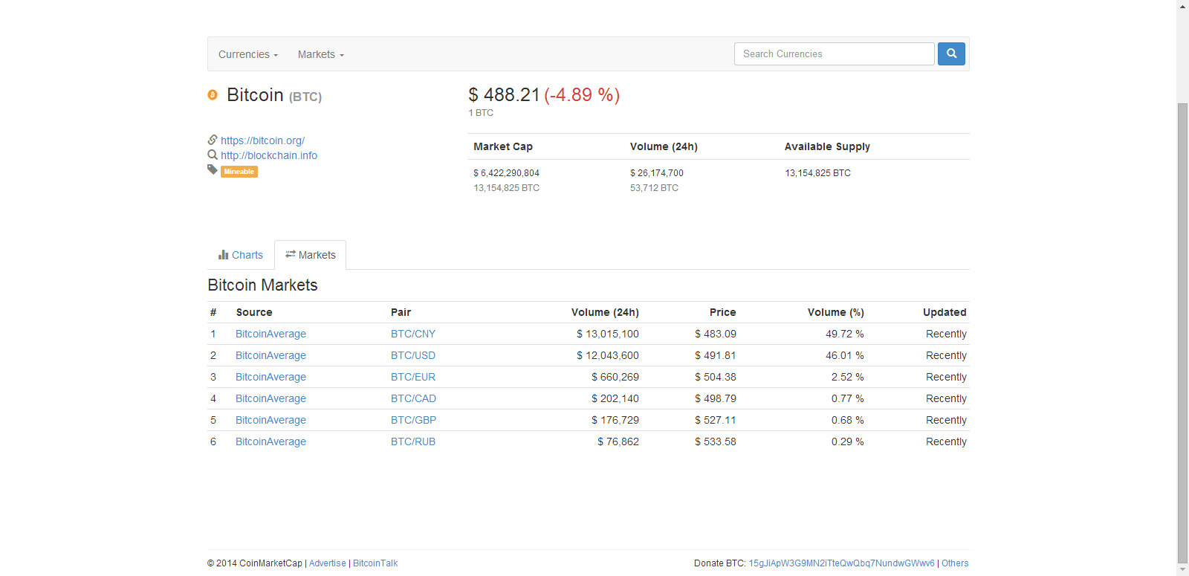Click the Updated column header

[x=945, y=312]
